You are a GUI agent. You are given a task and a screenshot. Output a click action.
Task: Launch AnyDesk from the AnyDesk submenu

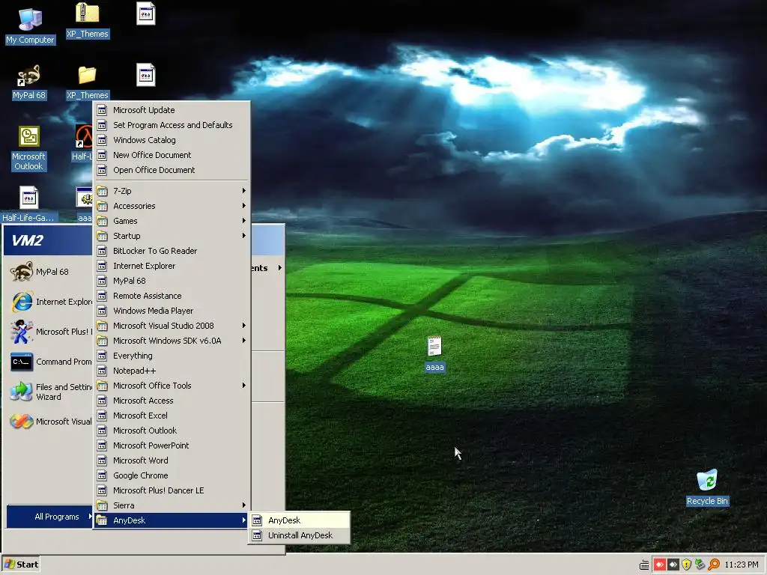(x=300, y=521)
